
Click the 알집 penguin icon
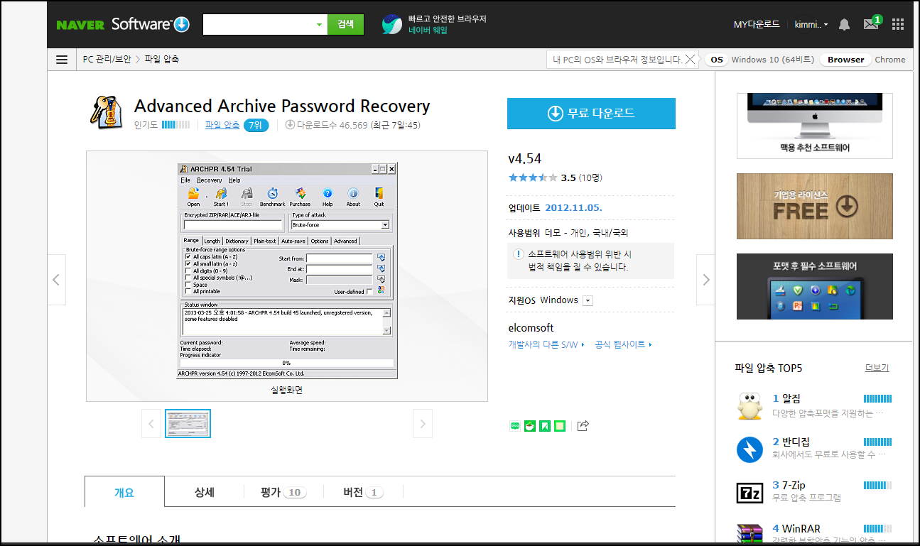749,405
